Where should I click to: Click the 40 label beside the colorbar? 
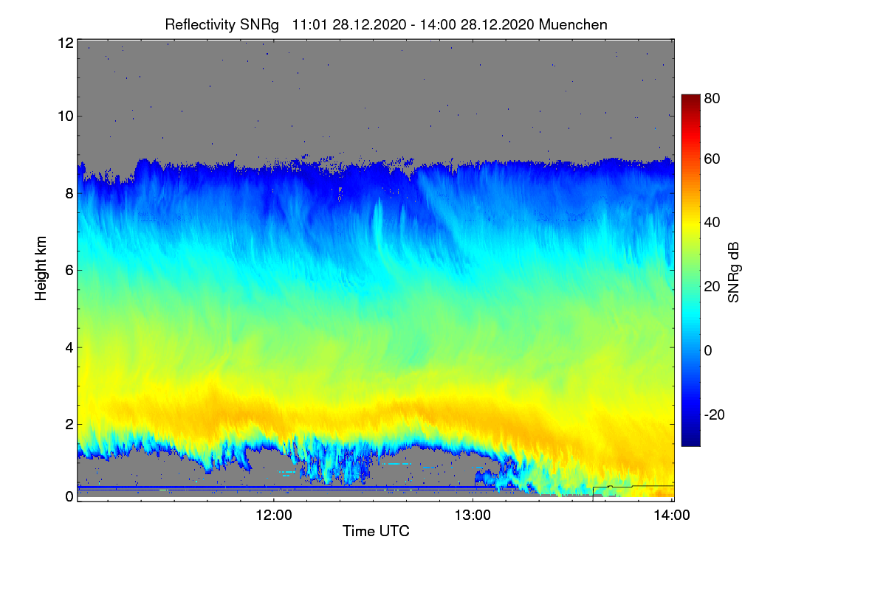(712, 223)
